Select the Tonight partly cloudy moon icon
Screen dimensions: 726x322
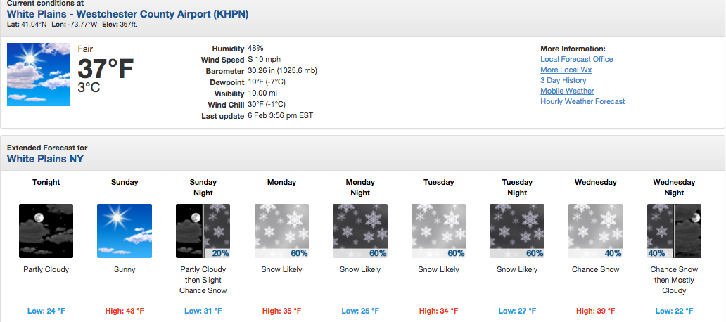pyautogui.click(x=46, y=231)
